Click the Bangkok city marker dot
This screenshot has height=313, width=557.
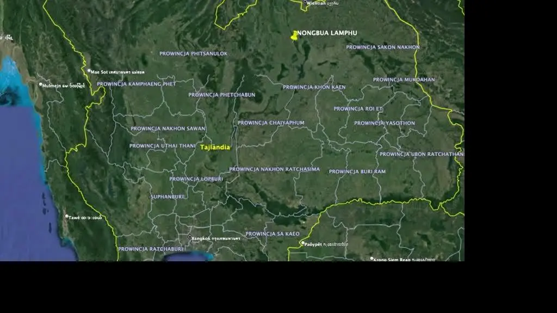click(x=190, y=237)
